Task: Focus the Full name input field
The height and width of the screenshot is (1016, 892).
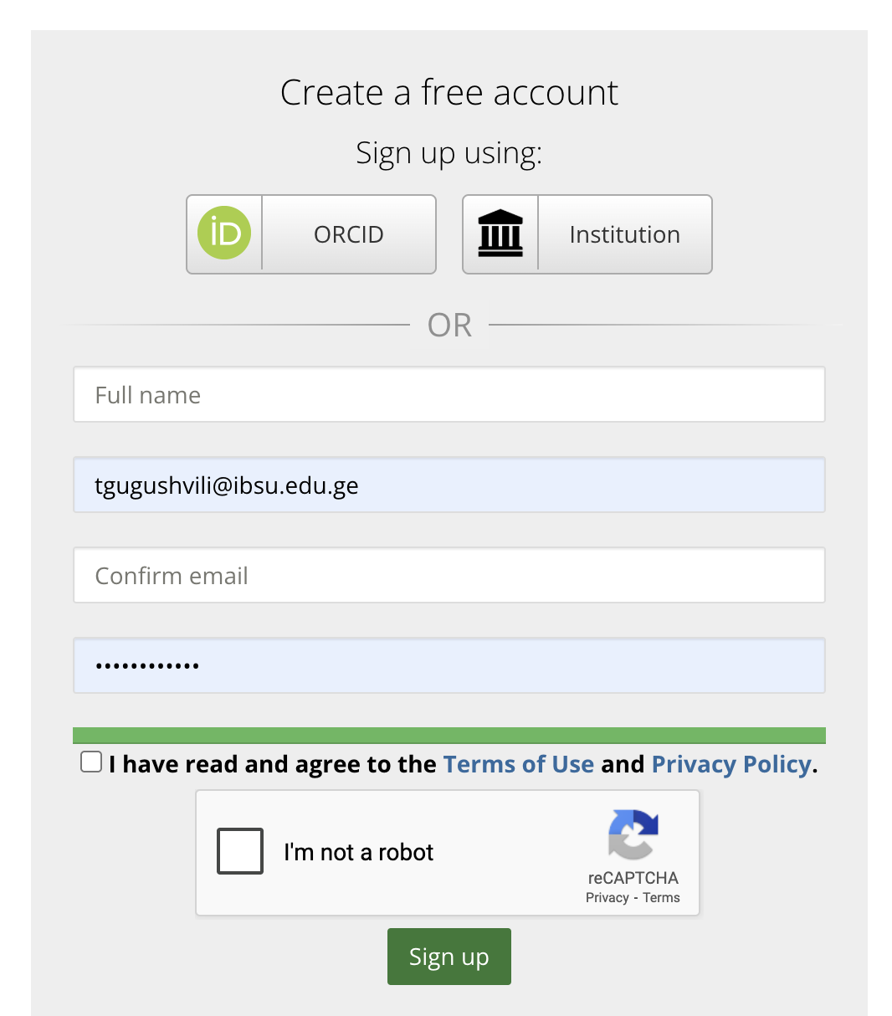Action: click(x=449, y=394)
